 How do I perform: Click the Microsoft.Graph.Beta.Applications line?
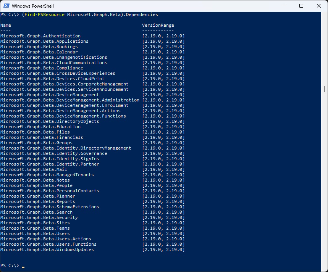click(44, 41)
